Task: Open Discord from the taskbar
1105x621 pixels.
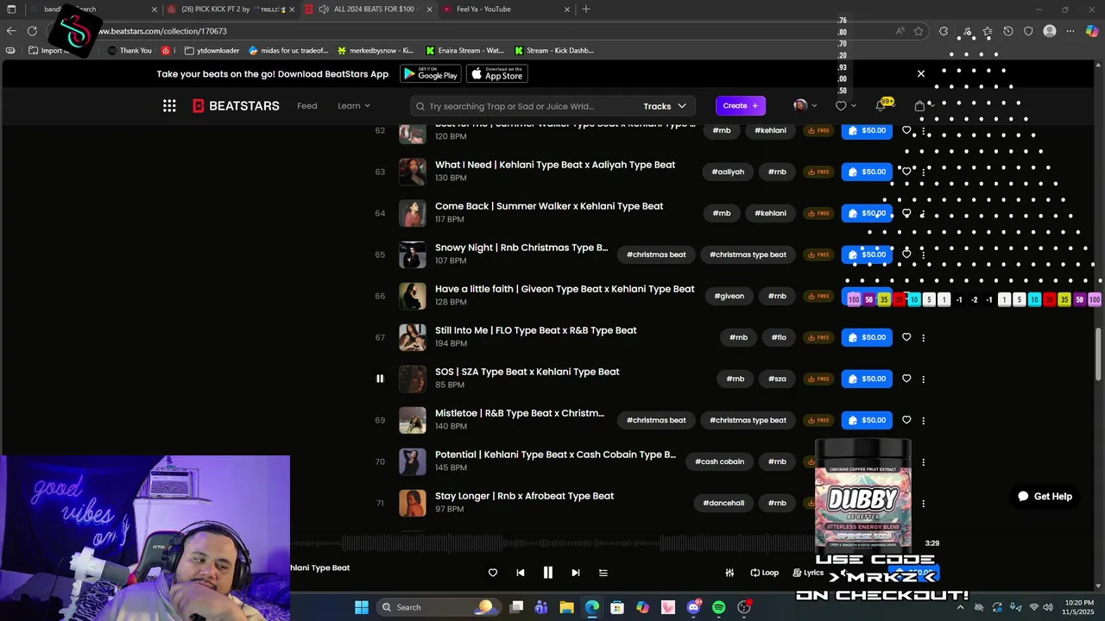Action: point(694,607)
